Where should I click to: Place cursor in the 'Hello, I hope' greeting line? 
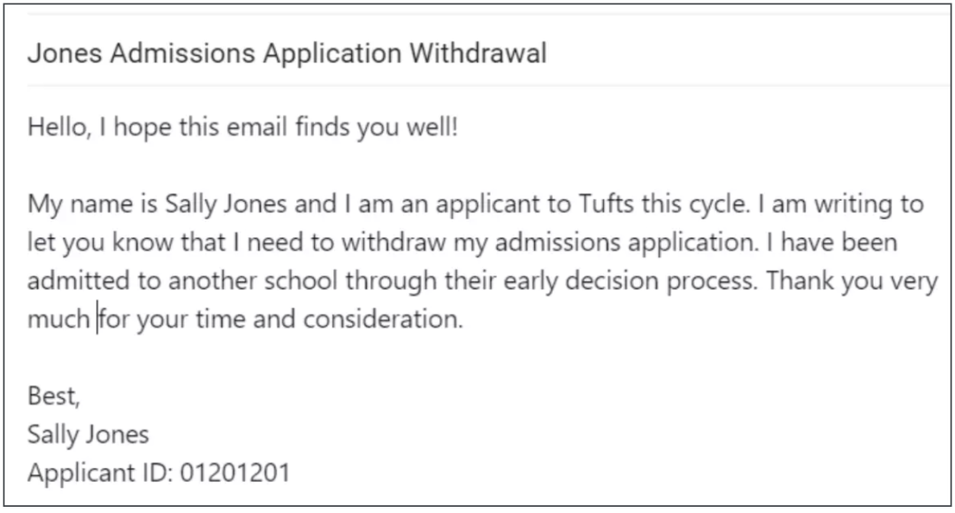(x=242, y=128)
